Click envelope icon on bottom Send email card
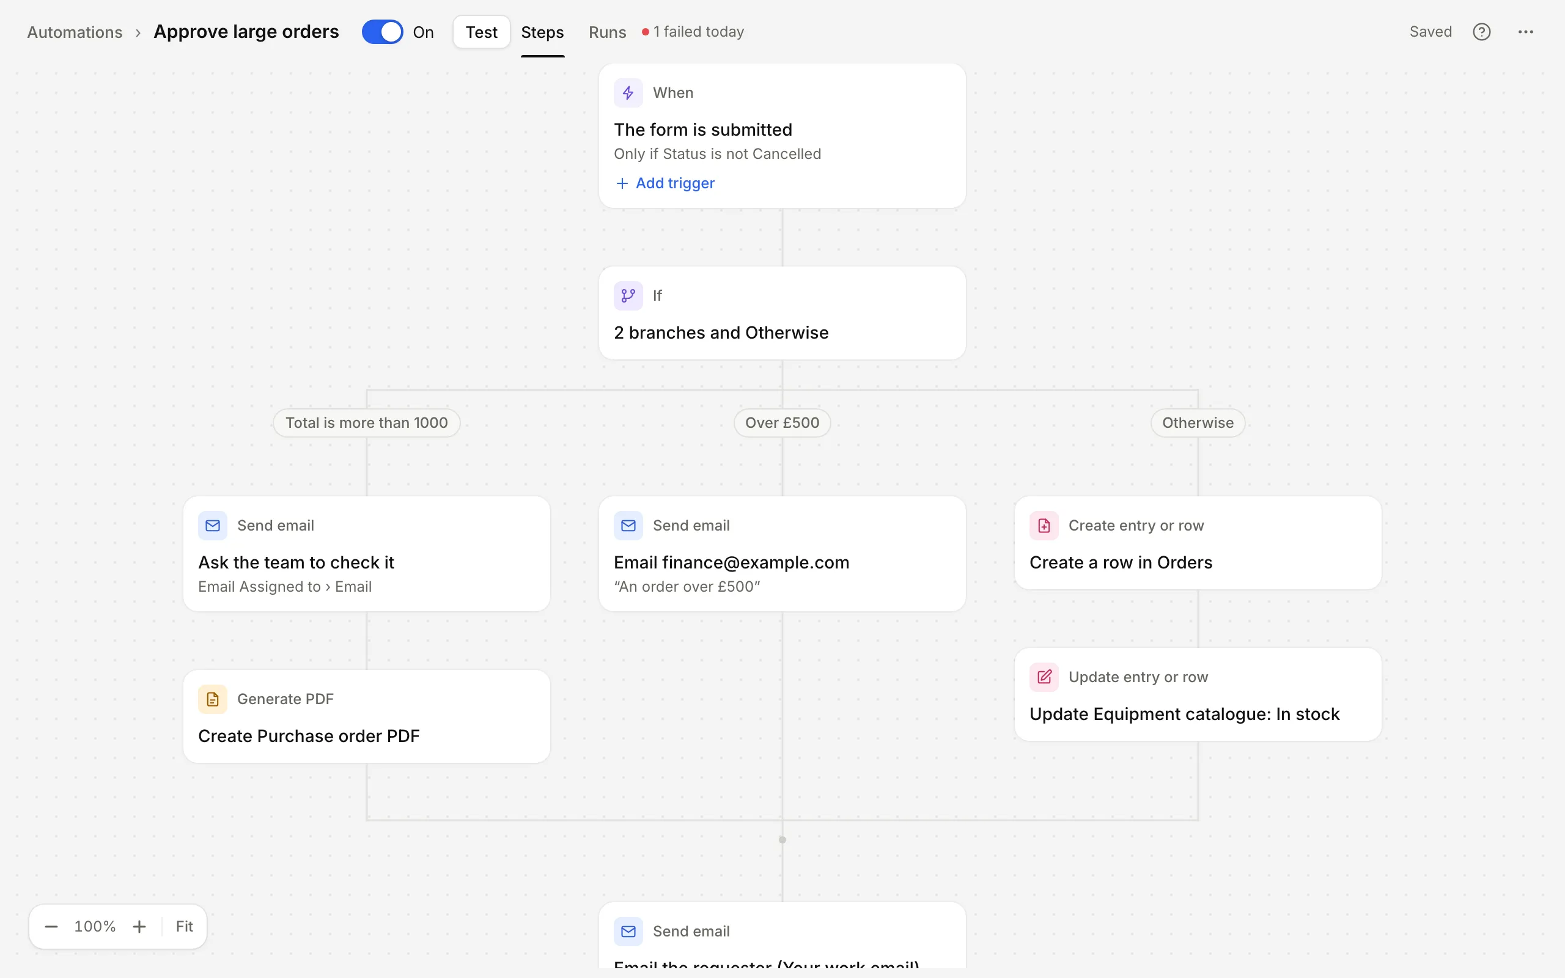Image resolution: width=1565 pixels, height=978 pixels. click(628, 932)
